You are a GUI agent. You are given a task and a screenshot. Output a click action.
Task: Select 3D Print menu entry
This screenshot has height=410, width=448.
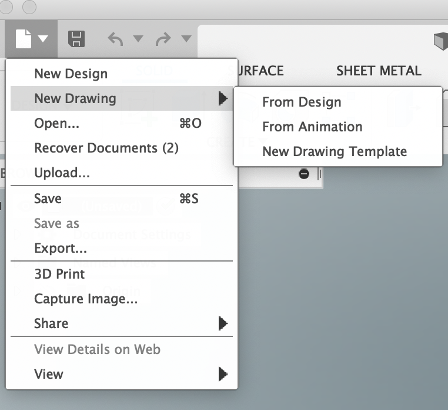pyautogui.click(x=122, y=274)
